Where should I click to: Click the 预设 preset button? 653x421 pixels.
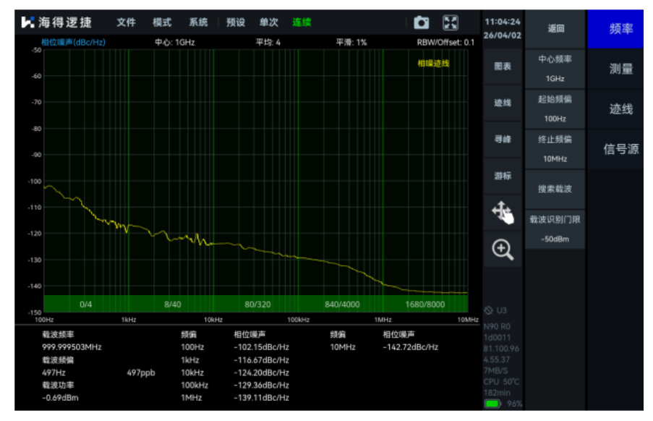click(x=235, y=22)
